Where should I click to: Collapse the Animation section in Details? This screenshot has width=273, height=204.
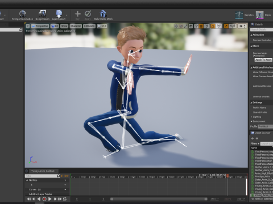pos(251,35)
